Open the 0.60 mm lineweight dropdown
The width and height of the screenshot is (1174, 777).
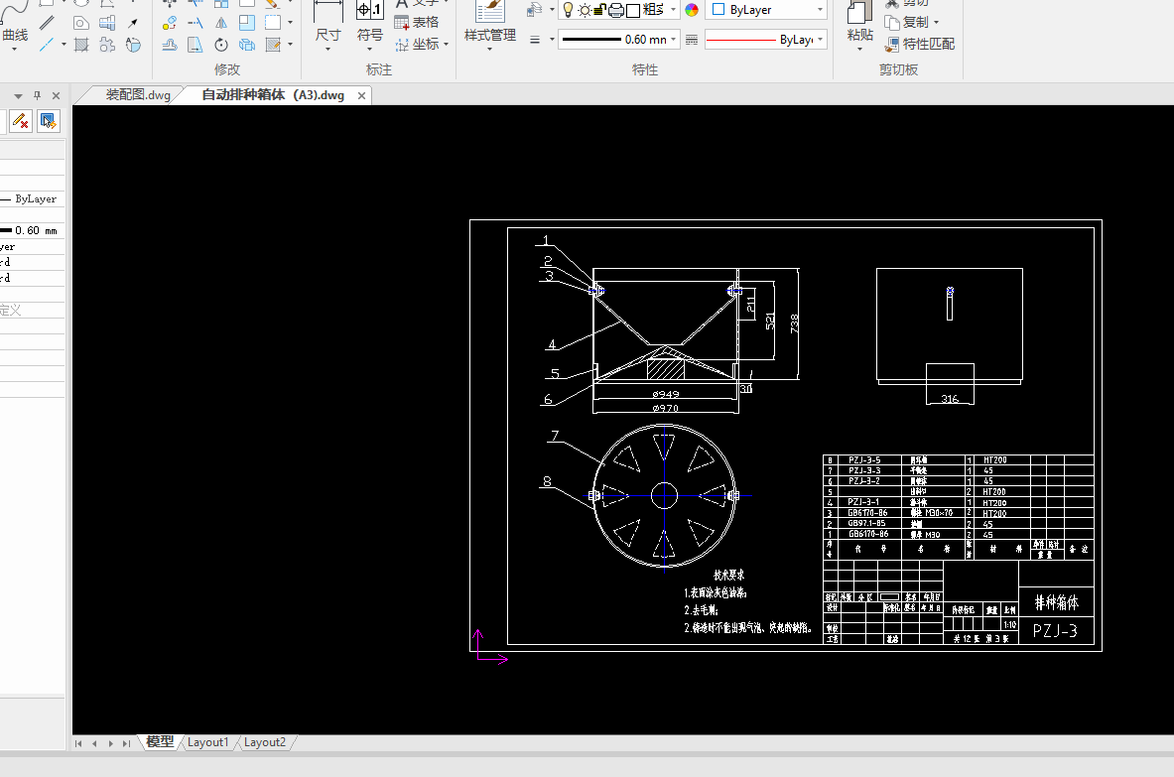(674, 40)
